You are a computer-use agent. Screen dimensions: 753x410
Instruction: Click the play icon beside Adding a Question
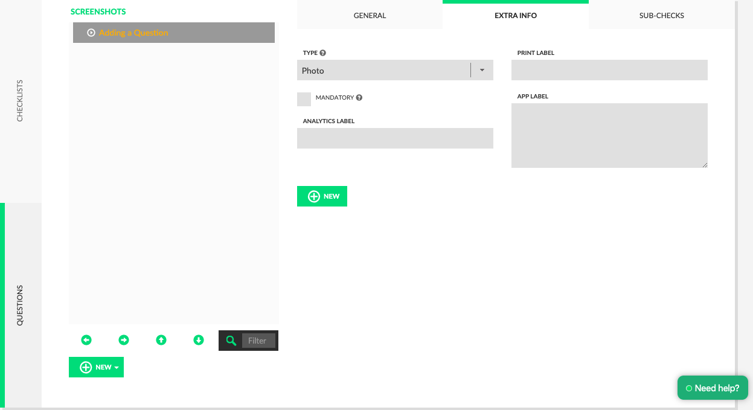click(x=91, y=33)
